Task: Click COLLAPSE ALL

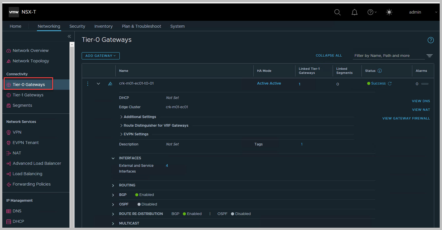Action: pyautogui.click(x=329, y=55)
